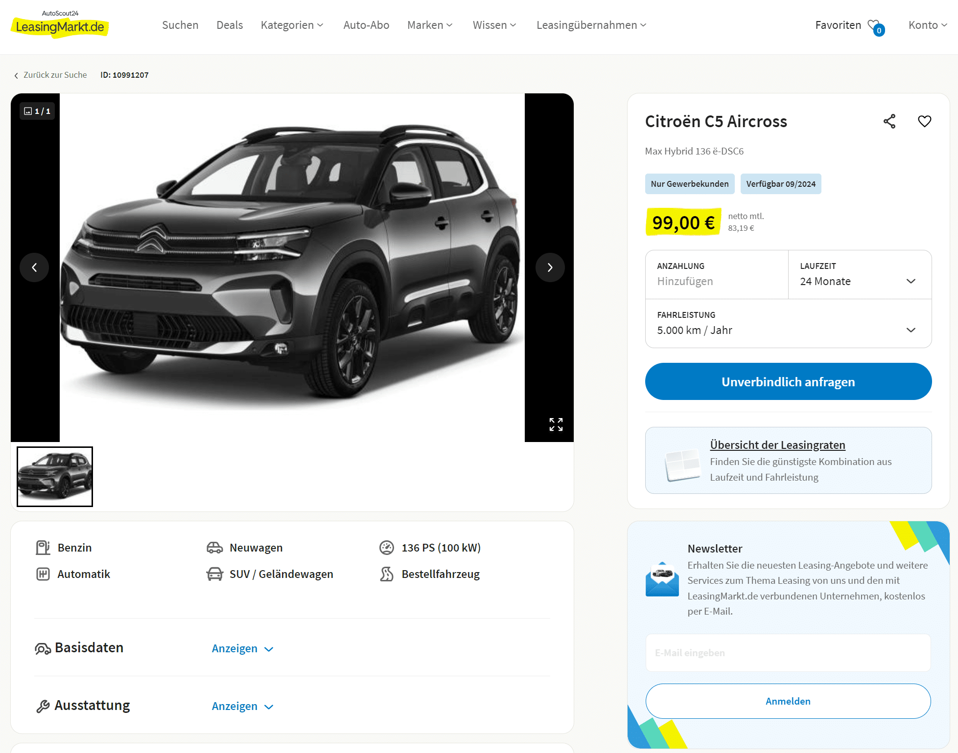Click the Unverbindlich anfragen button
This screenshot has width=958, height=753.
(x=788, y=381)
